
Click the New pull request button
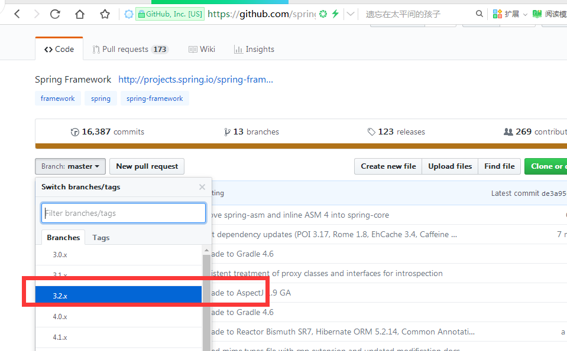147,166
